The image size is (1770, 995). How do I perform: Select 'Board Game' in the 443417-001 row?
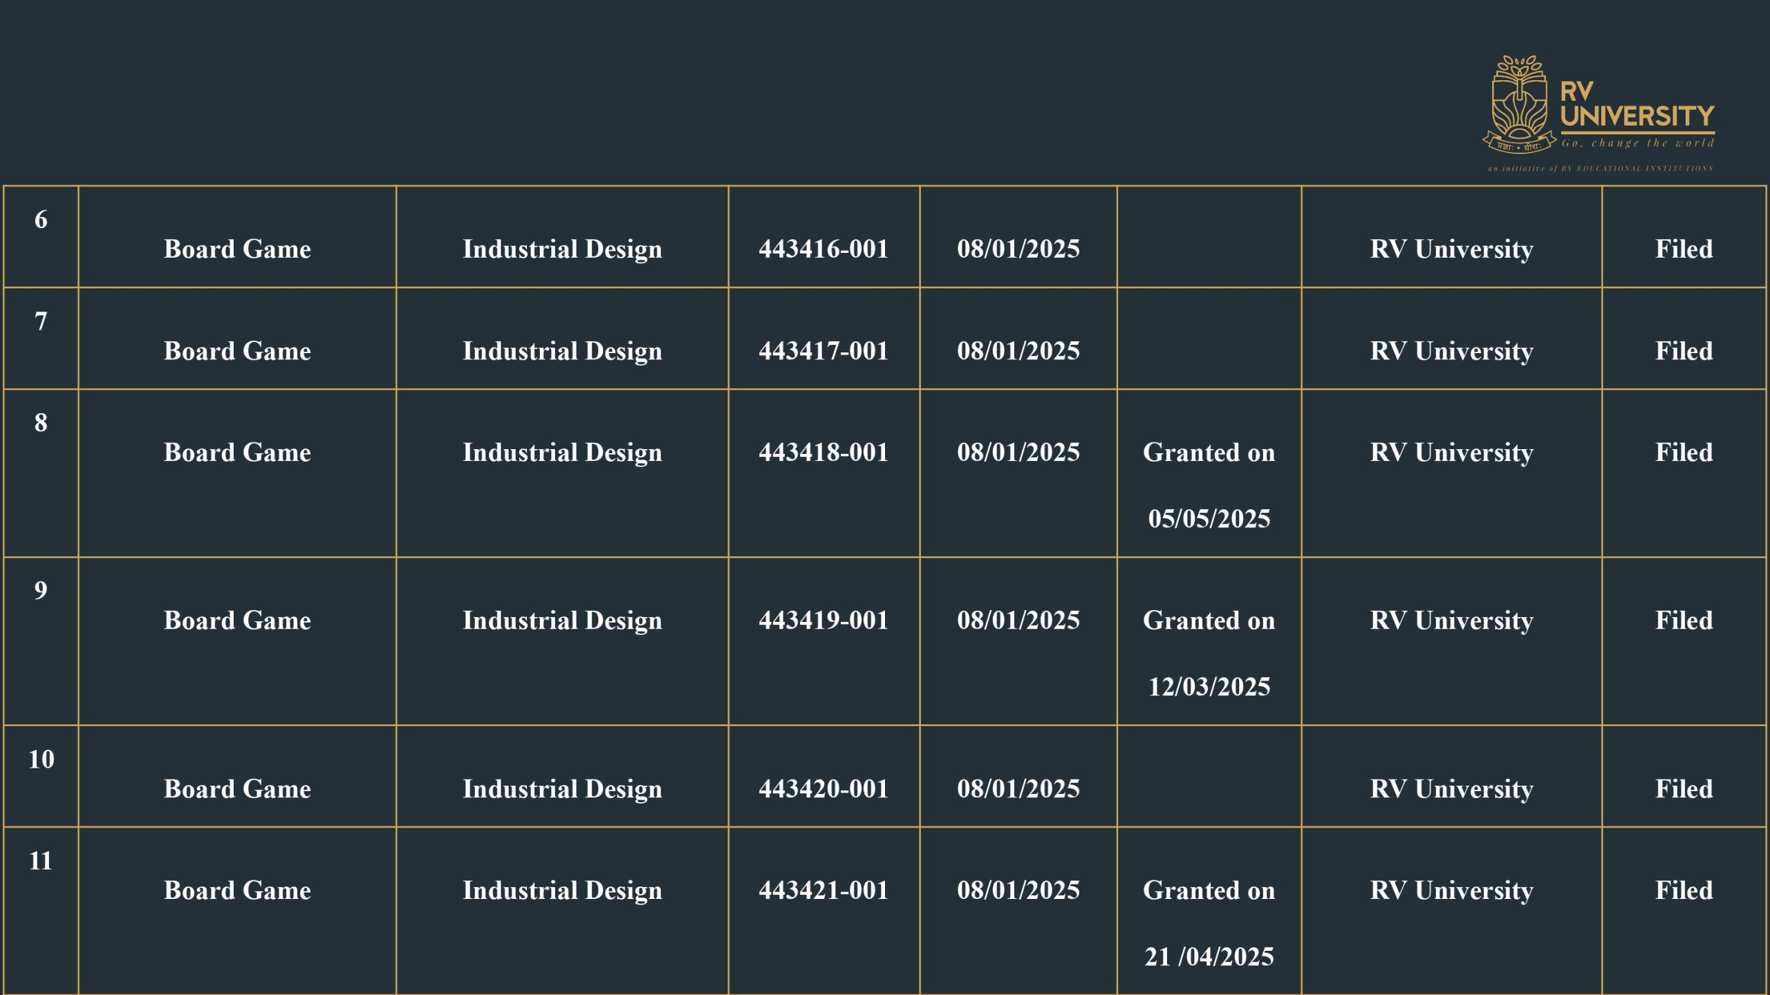[x=237, y=351]
